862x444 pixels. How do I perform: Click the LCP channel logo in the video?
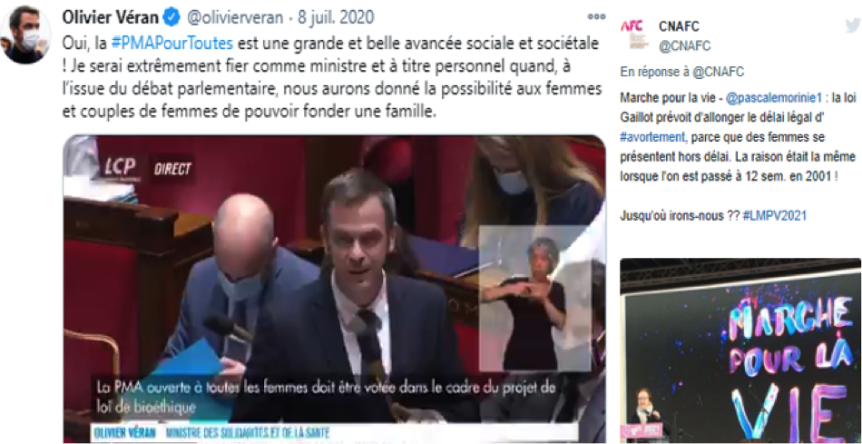(121, 168)
